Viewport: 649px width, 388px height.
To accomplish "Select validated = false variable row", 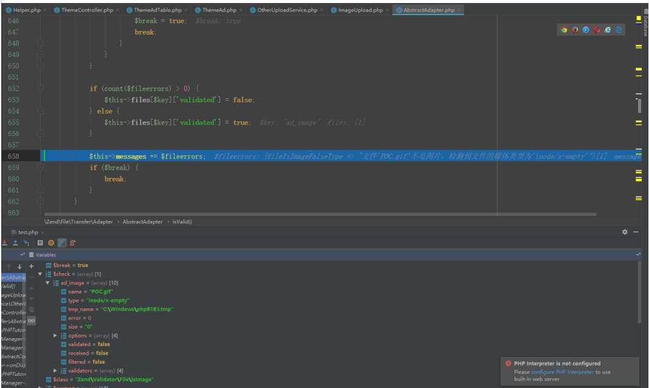I will coord(85,344).
